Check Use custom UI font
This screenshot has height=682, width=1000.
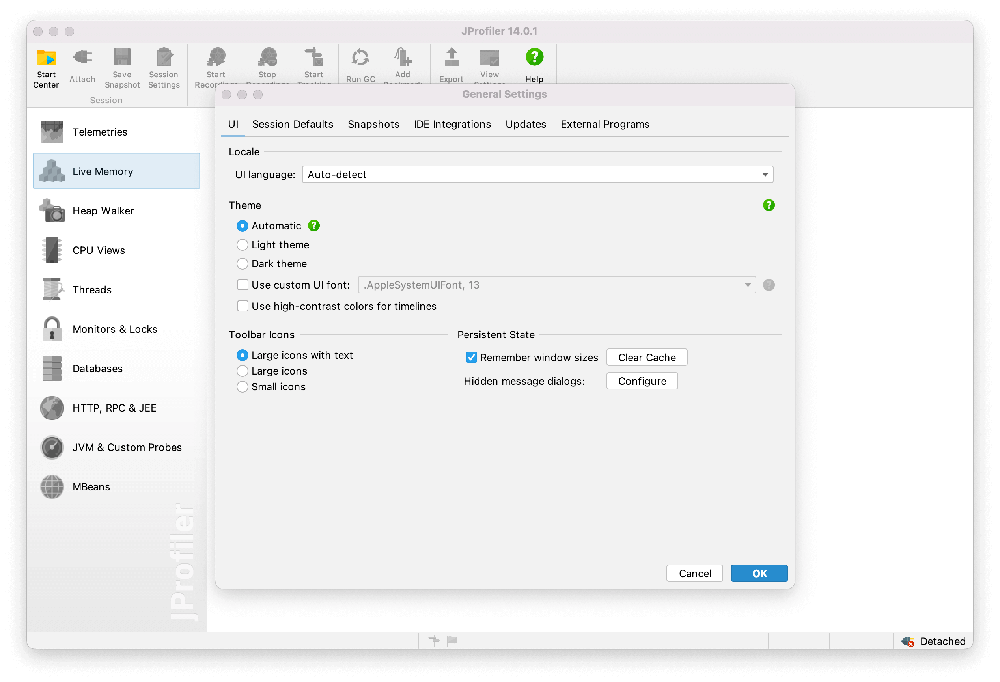243,284
